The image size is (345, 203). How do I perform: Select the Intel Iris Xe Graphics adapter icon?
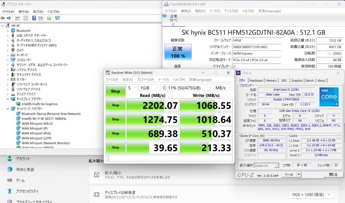pyautogui.click(x=18, y=104)
